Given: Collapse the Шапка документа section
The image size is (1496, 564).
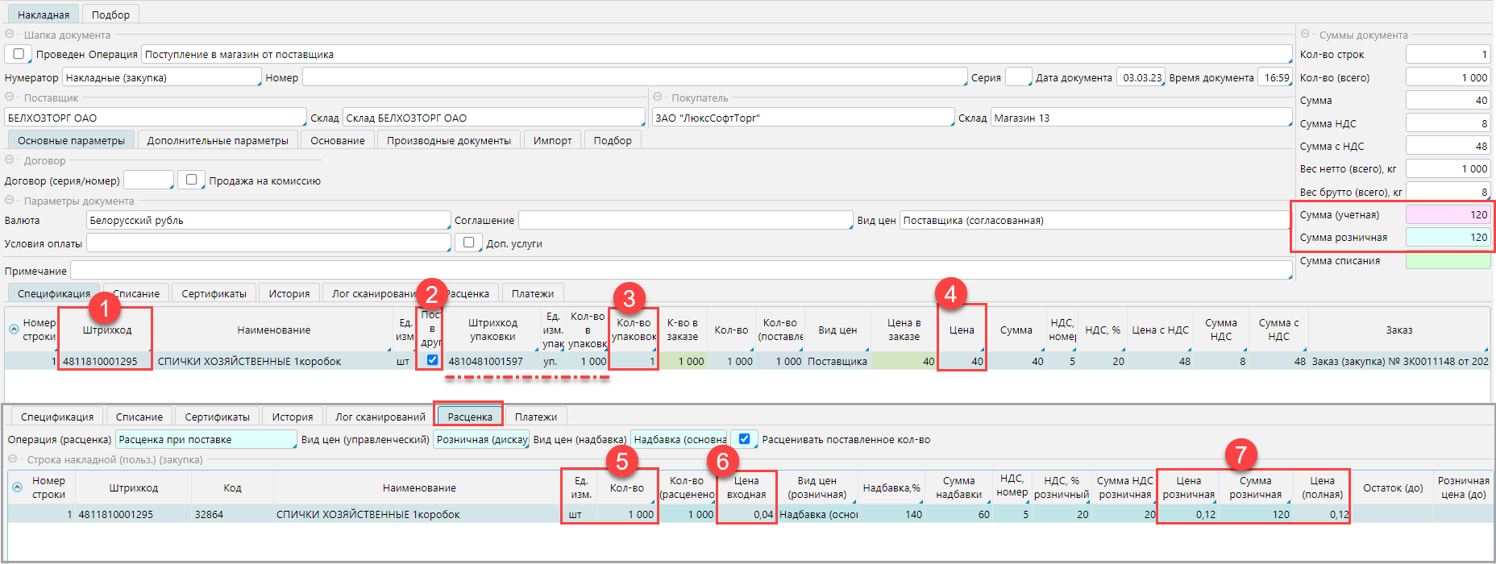Looking at the screenshot, I should (x=10, y=35).
